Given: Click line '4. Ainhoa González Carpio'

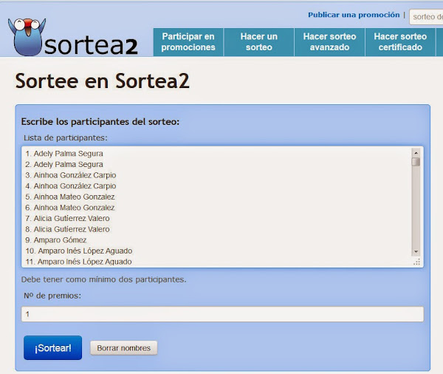Looking at the screenshot, I should [x=71, y=186].
